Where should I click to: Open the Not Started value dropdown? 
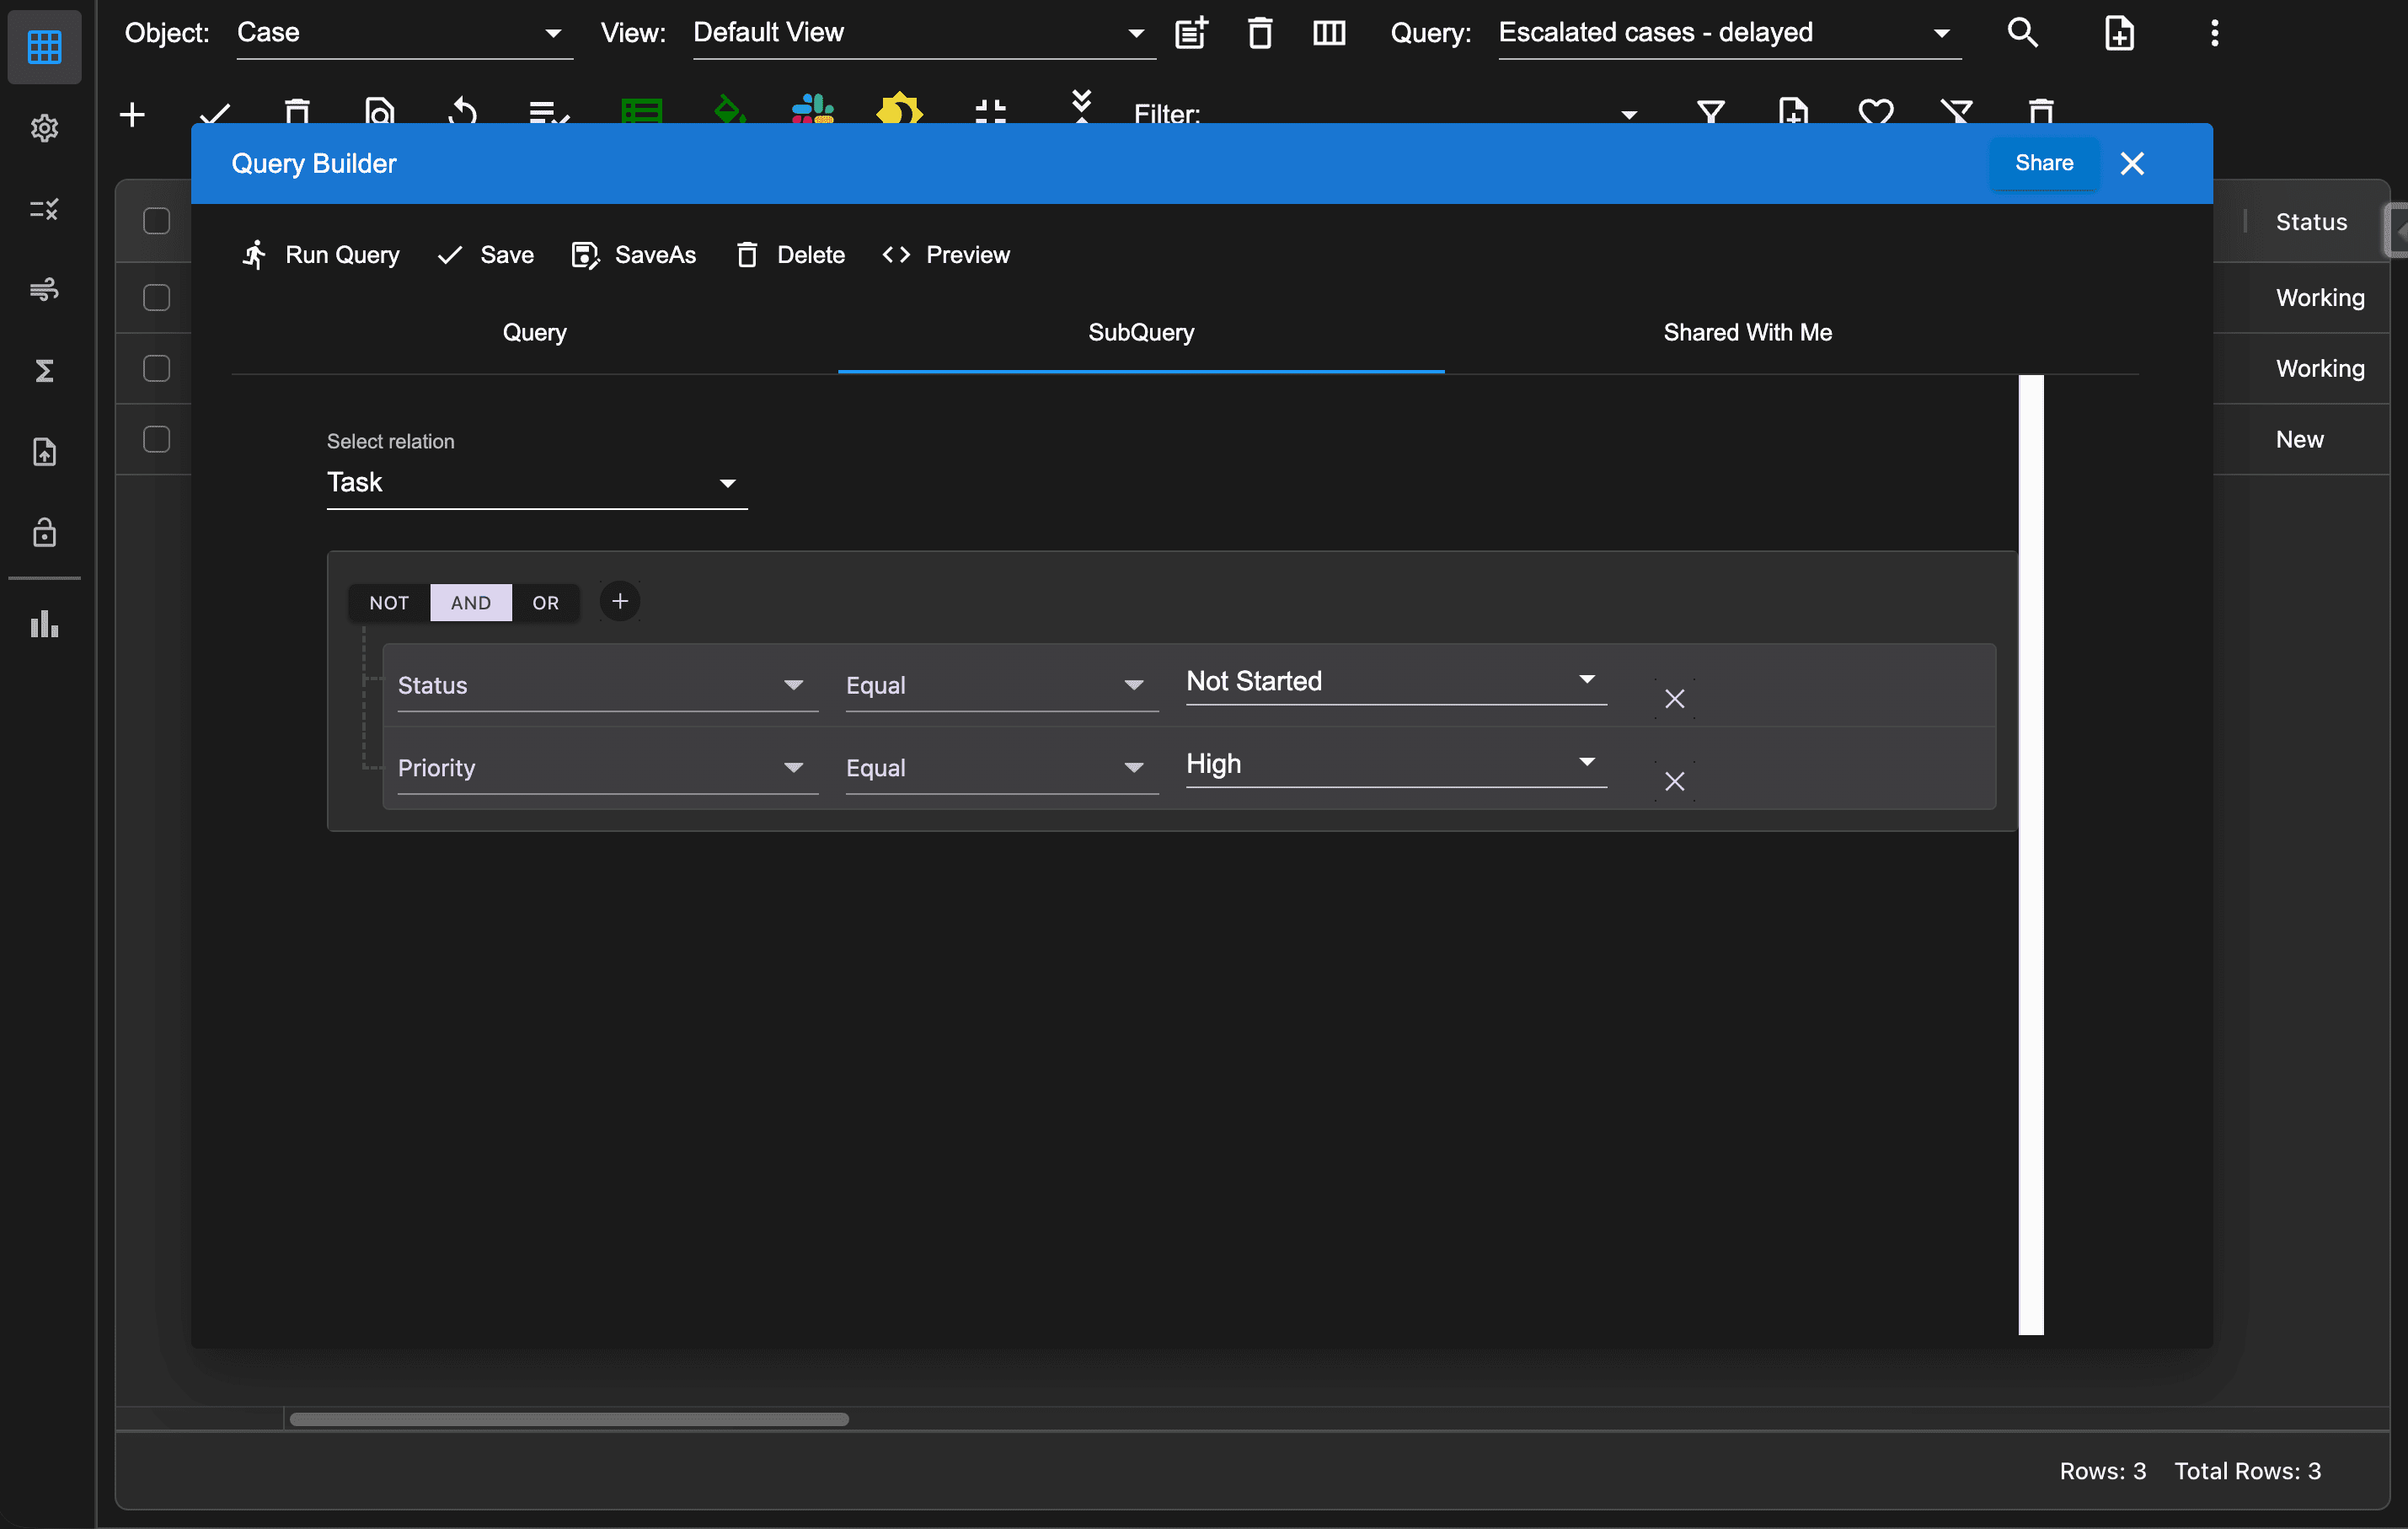(1395, 681)
